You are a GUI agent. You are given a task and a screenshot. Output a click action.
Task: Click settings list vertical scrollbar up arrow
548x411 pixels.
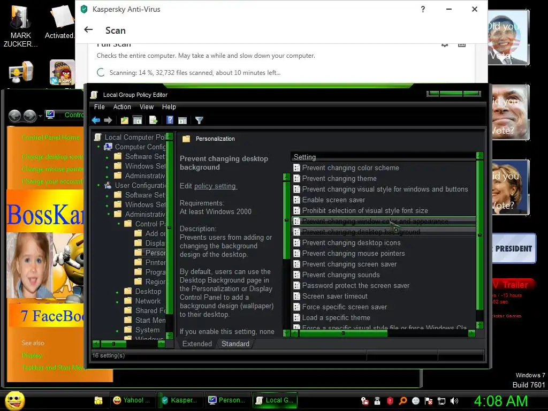point(479,156)
